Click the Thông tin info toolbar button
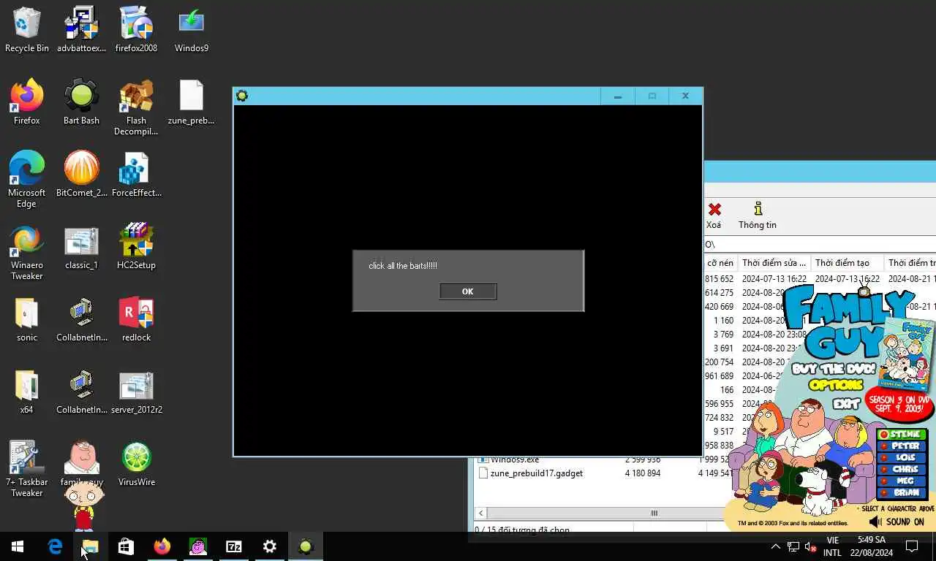 (758, 215)
